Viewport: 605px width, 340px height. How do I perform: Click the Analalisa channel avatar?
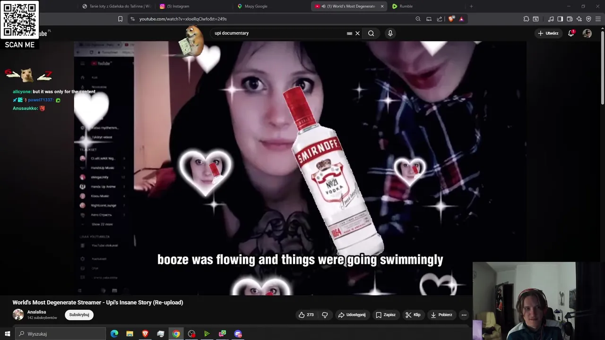pyautogui.click(x=18, y=314)
